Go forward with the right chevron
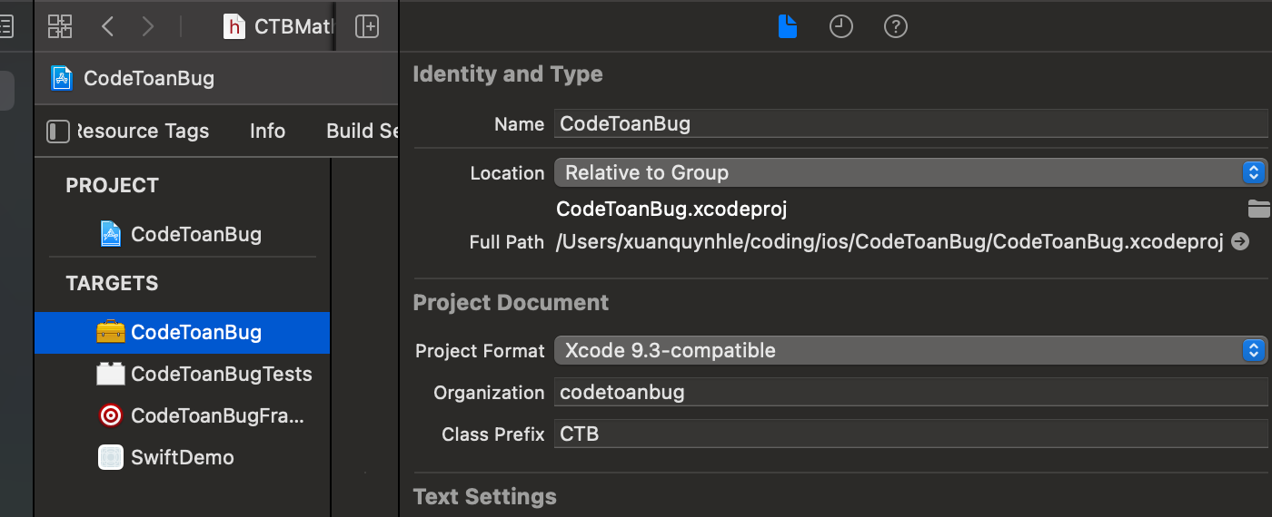This screenshot has width=1272, height=517. (x=148, y=26)
